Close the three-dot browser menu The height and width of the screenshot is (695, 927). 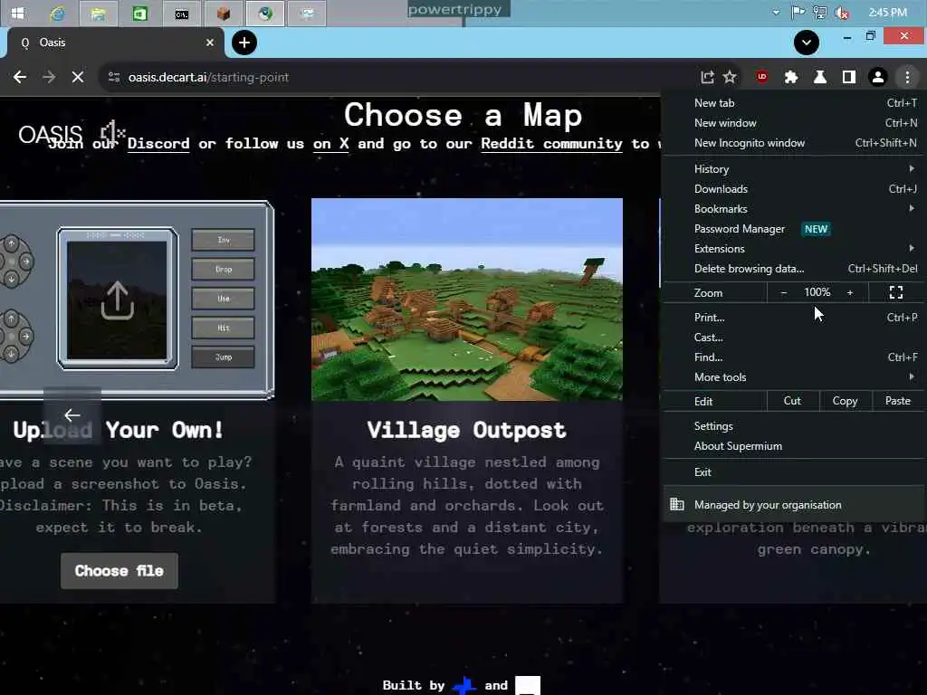point(907,77)
